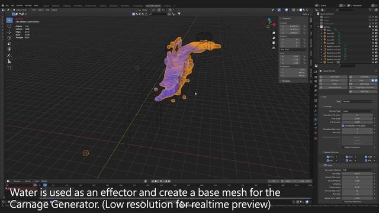Click the Resolution Divisions input field
Screen dimensions: 379x213
tap(357, 115)
